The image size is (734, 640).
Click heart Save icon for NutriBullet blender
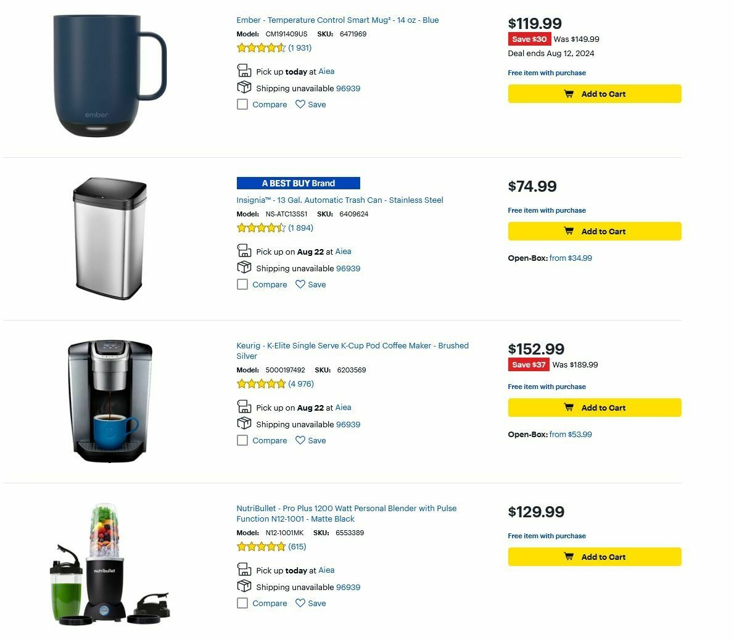pos(300,603)
